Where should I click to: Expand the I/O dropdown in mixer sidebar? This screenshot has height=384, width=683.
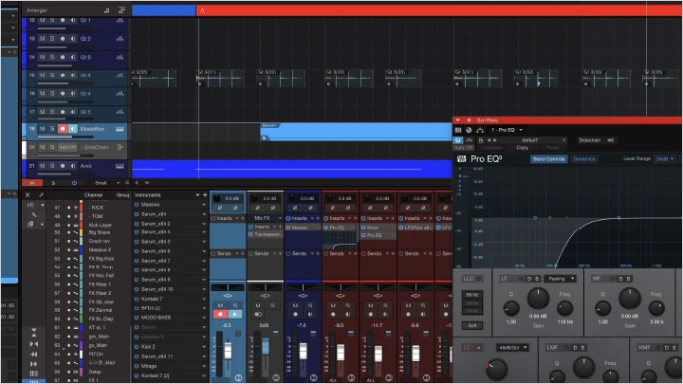tap(43, 205)
